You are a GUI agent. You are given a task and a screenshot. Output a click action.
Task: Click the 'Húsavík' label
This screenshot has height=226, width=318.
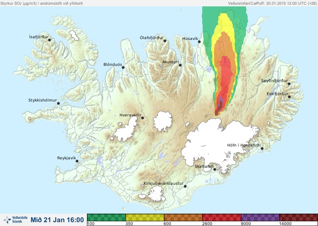click(x=190, y=38)
